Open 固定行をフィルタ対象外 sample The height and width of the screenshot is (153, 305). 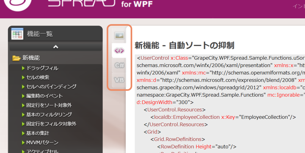51,124
